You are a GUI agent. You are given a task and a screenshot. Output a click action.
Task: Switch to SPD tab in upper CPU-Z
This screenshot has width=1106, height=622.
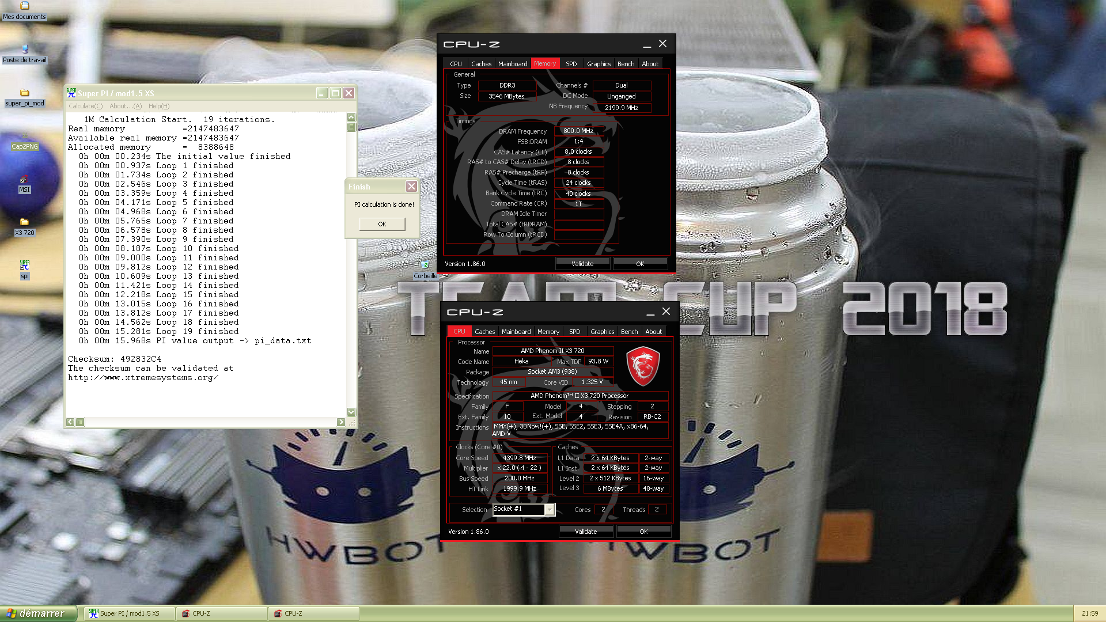(571, 64)
